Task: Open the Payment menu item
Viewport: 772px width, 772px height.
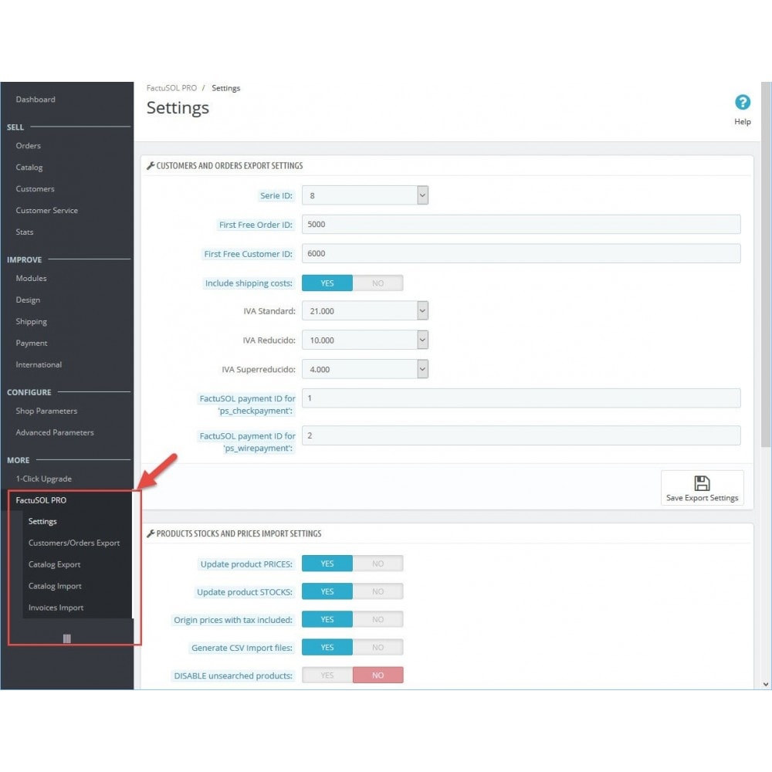Action: click(32, 344)
